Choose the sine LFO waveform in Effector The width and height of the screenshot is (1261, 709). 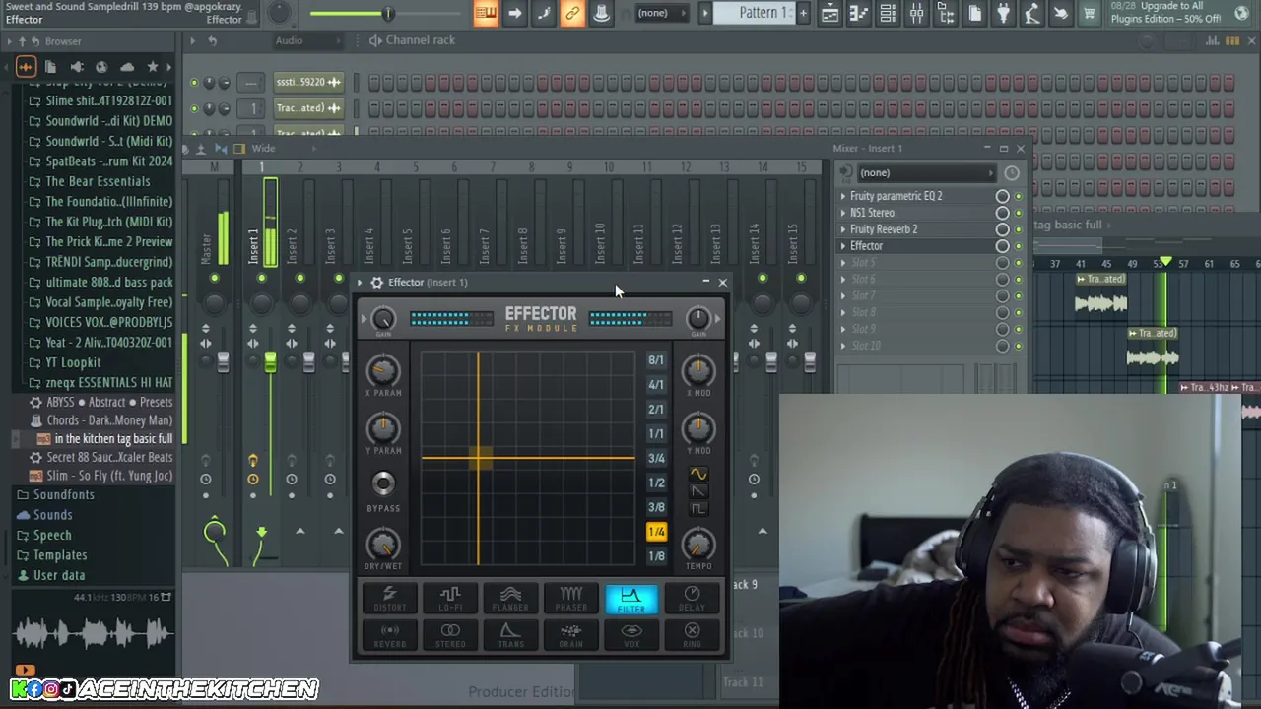[x=697, y=474]
